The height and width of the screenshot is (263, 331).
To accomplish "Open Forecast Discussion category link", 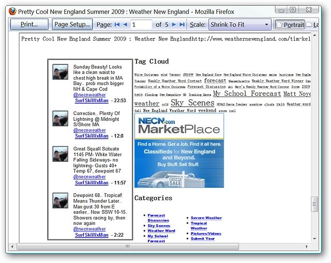I will click(x=158, y=218).
